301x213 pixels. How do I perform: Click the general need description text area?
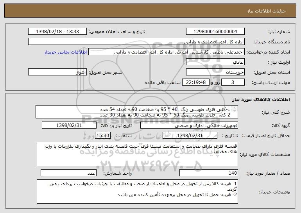137,112
